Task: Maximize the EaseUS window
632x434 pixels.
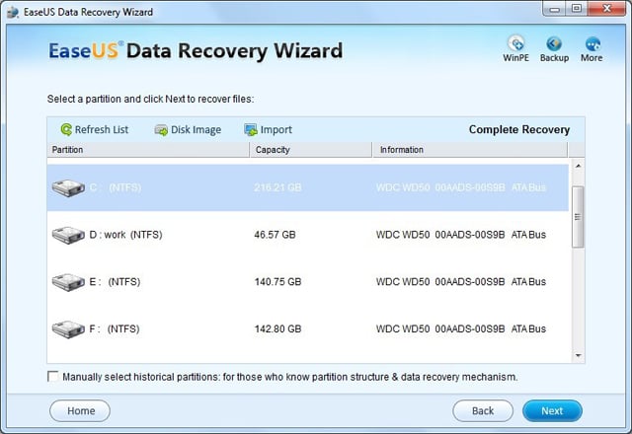Action: pos(577,9)
